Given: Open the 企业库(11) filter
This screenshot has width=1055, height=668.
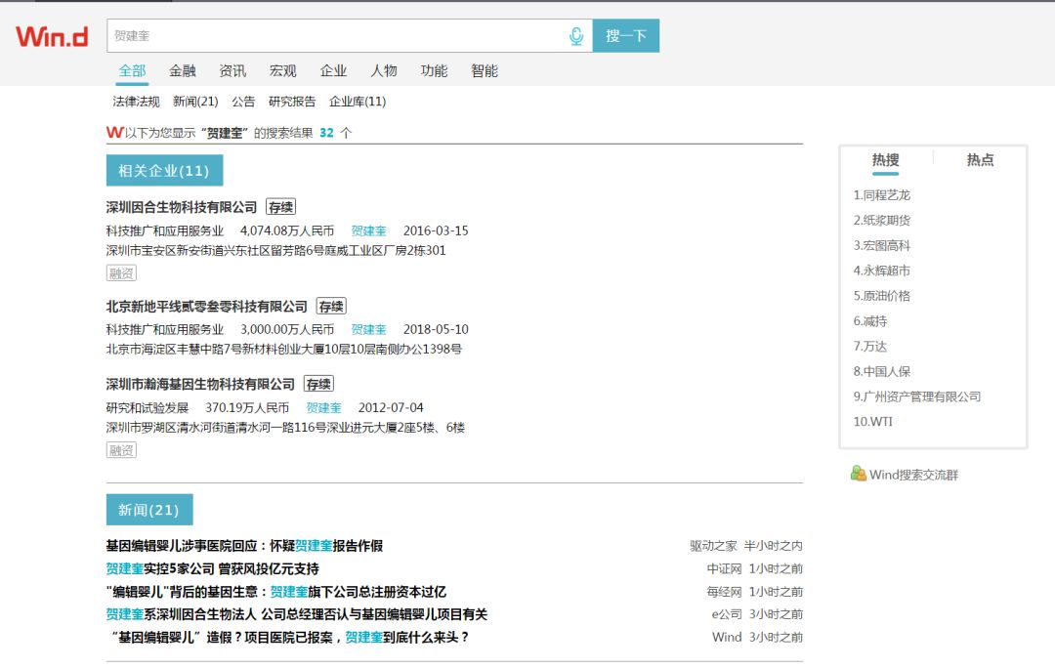Looking at the screenshot, I should point(358,102).
